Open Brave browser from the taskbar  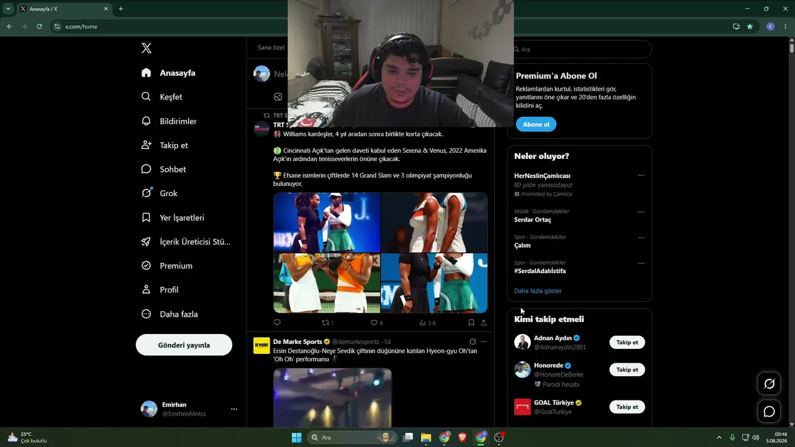coord(463,437)
